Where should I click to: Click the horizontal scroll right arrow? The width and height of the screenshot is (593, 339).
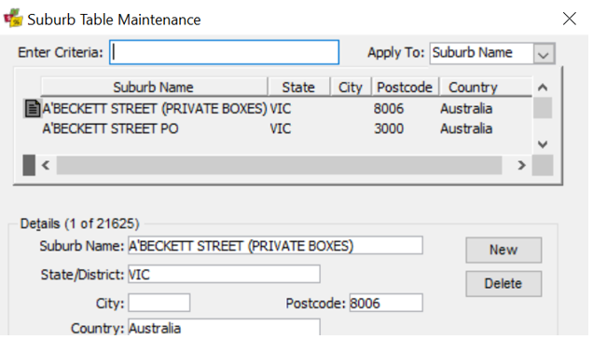point(521,165)
